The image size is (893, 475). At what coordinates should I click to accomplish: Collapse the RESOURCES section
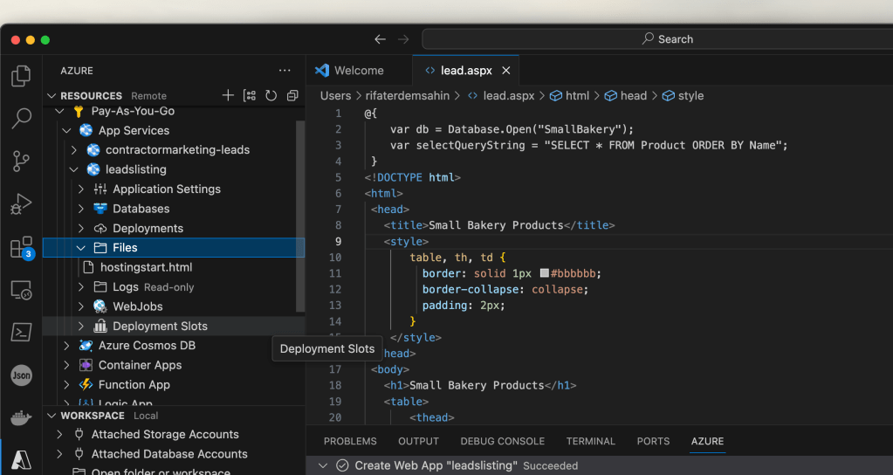pos(52,96)
